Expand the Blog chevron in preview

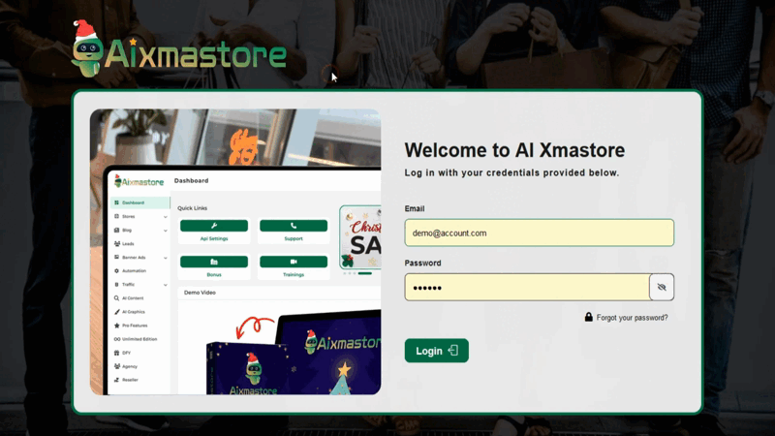click(165, 231)
